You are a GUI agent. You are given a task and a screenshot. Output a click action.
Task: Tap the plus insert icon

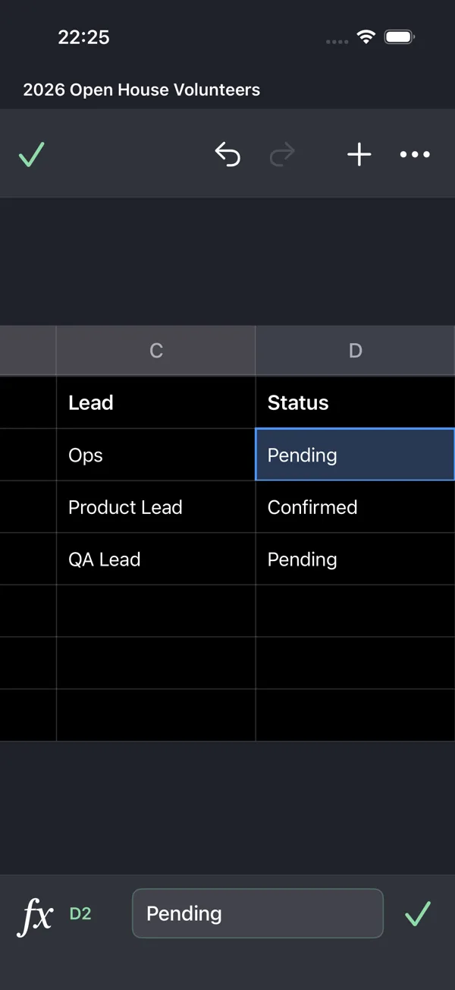[359, 155]
